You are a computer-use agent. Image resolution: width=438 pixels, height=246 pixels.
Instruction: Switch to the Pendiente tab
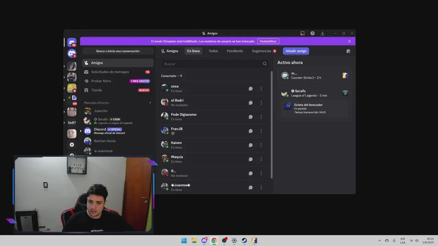tap(235, 51)
